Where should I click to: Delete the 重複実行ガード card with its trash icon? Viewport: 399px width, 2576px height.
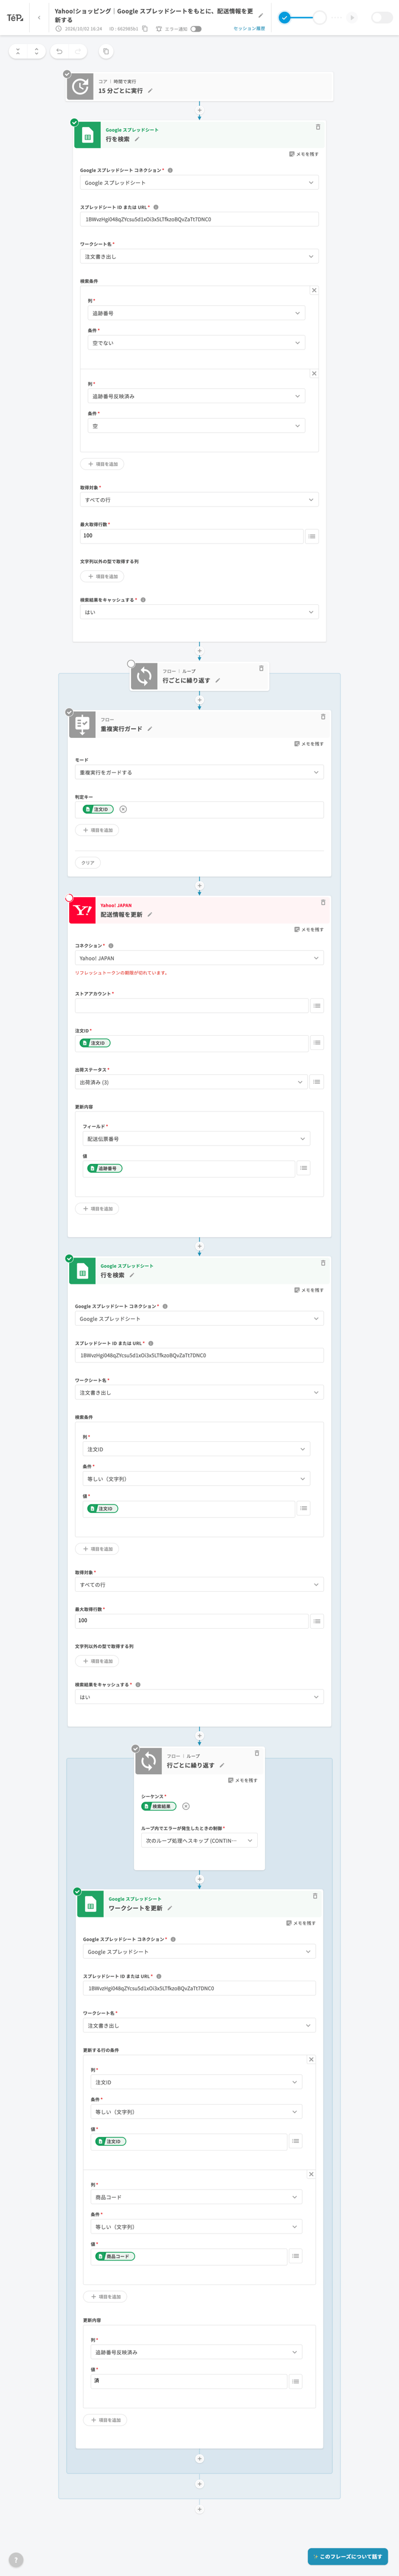[323, 716]
